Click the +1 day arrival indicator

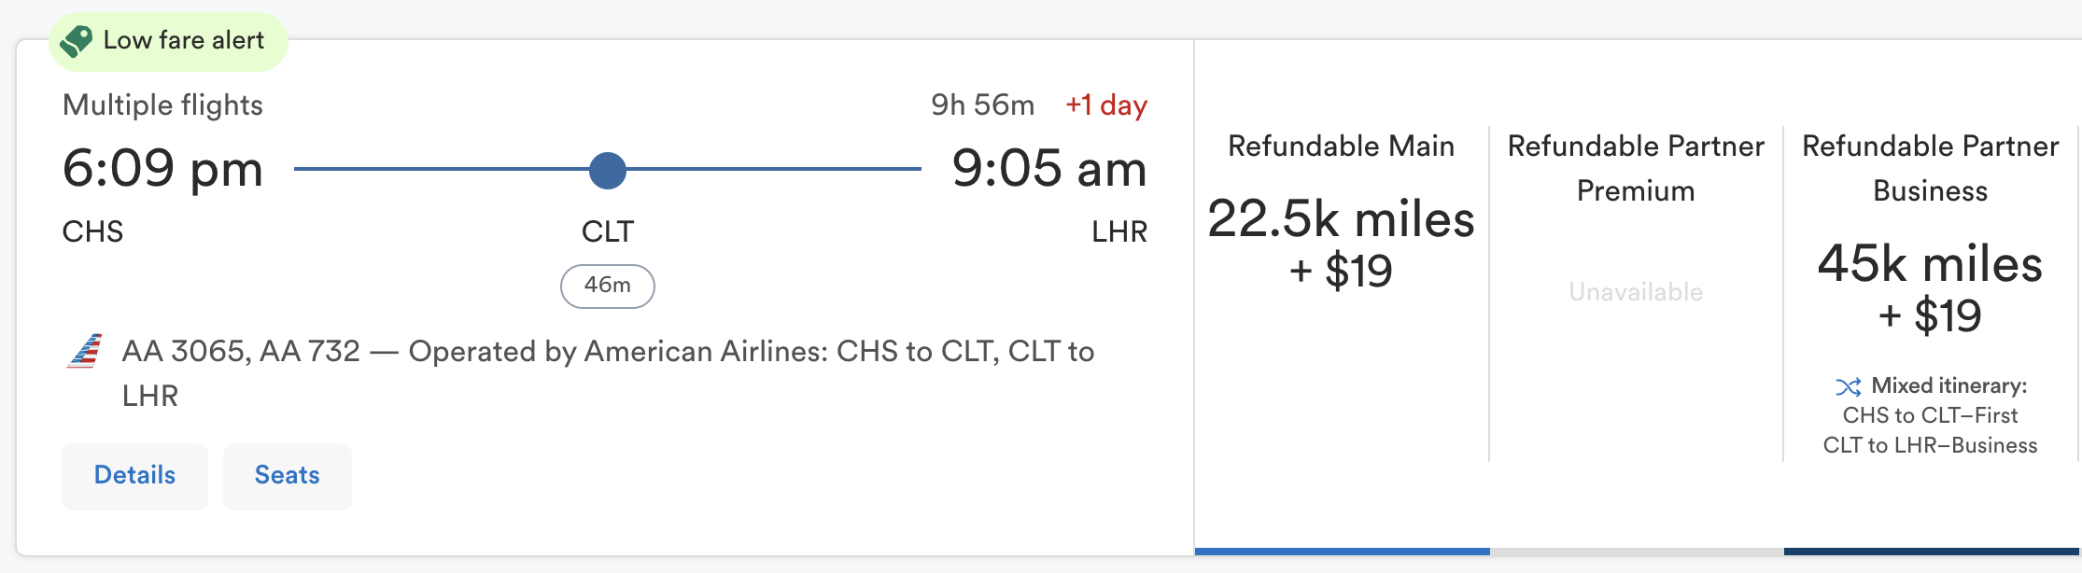(x=1106, y=105)
